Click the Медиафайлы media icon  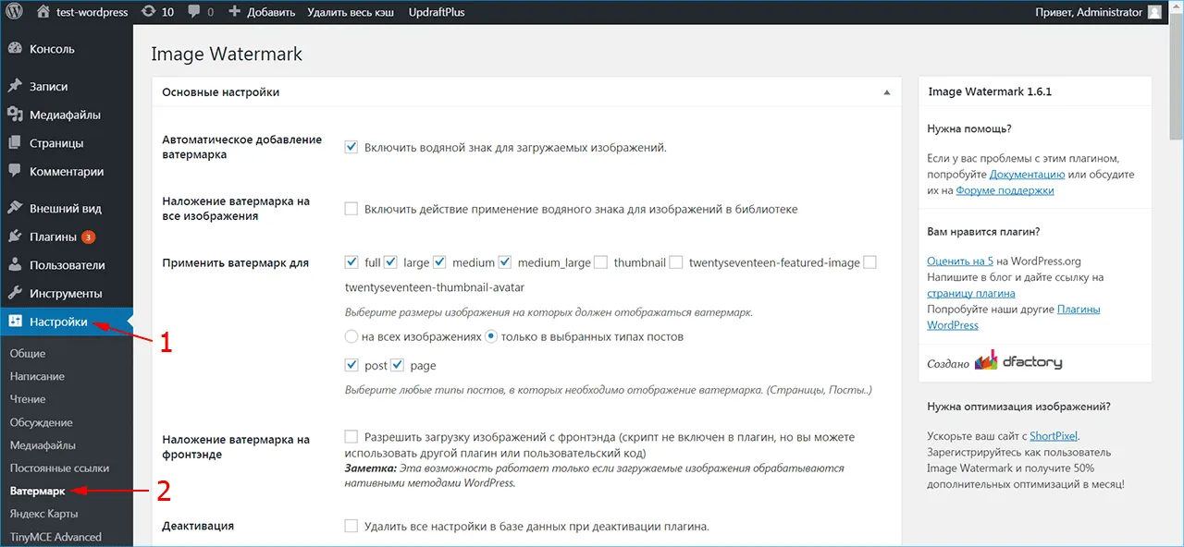tap(15, 115)
